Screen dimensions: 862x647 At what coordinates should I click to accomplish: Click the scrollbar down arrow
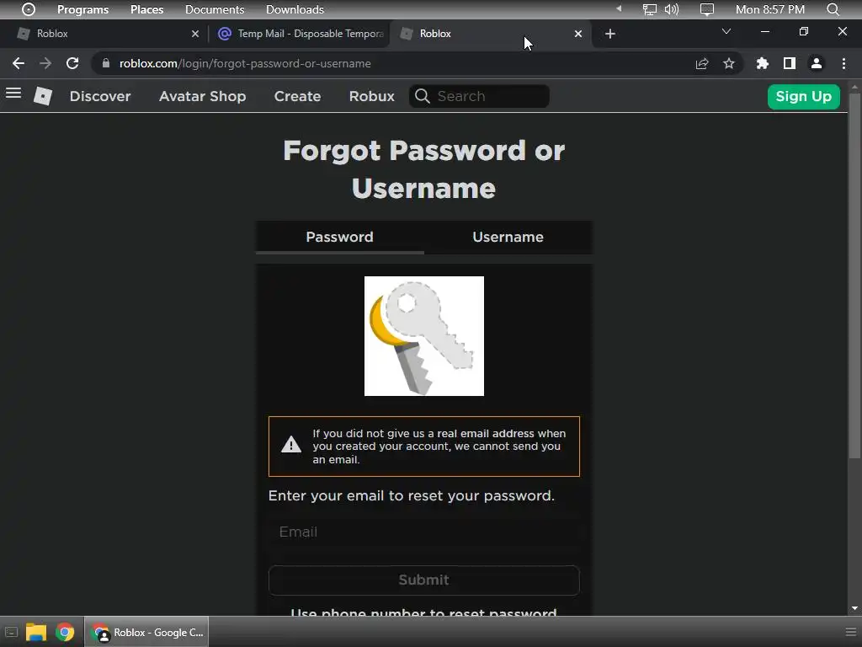coord(854,608)
